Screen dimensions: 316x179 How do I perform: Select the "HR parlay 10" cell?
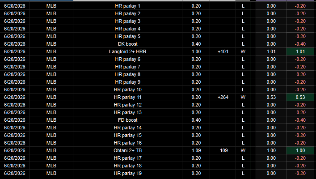tap(127, 89)
